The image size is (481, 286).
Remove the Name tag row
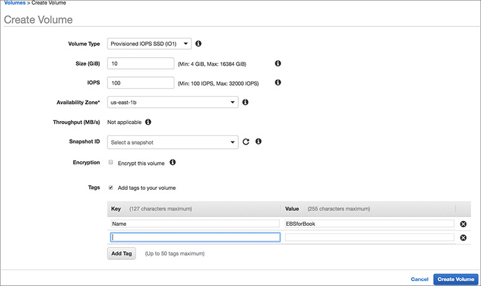point(463,224)
